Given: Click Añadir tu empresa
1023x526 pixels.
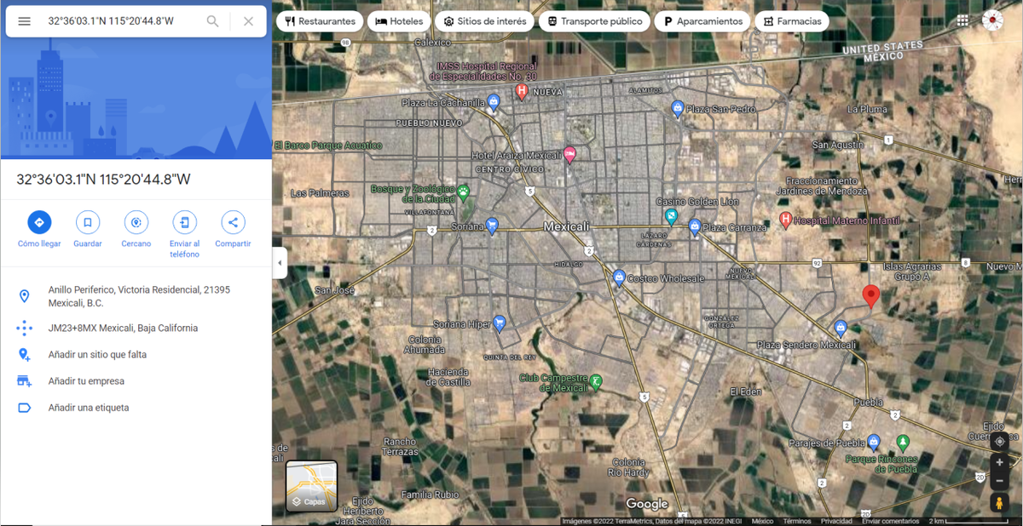Looking at the screenshot, I should [136, 380].
